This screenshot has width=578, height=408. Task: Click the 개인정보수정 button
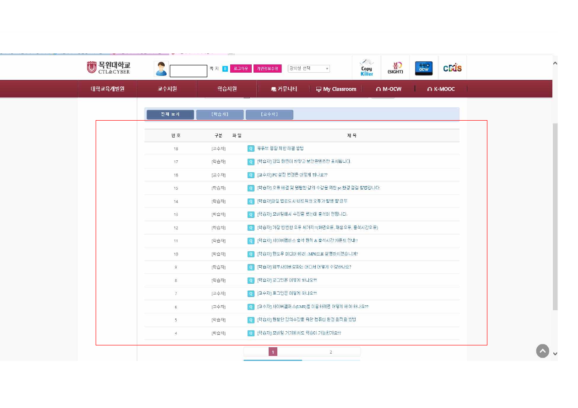pyautogui.click(x=267, y=69)
